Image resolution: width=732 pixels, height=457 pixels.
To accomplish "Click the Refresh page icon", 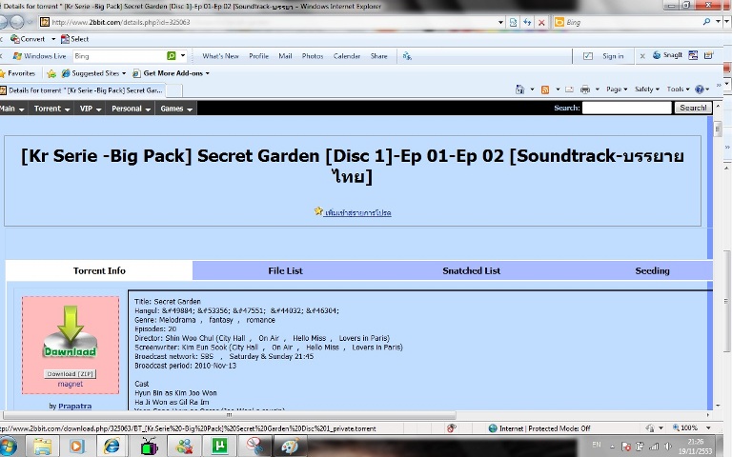I will (x=527, y=22).
